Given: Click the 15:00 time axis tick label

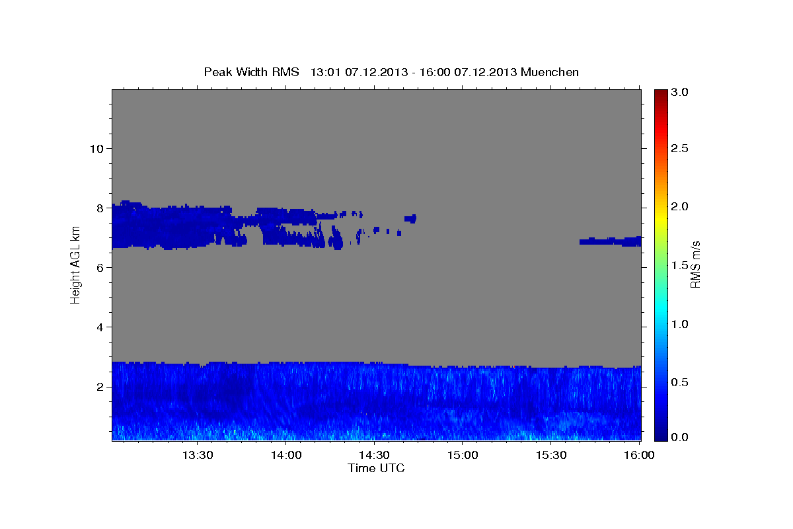Looking at the screenshot, I should (463, 455).
